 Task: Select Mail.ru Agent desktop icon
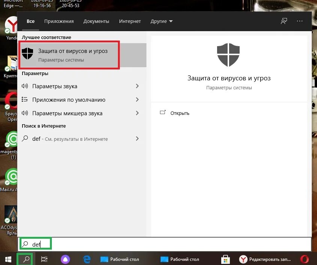(9, 180)
